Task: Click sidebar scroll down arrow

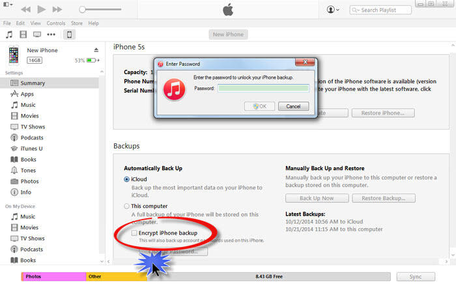Action: click(x=102, y=261)
